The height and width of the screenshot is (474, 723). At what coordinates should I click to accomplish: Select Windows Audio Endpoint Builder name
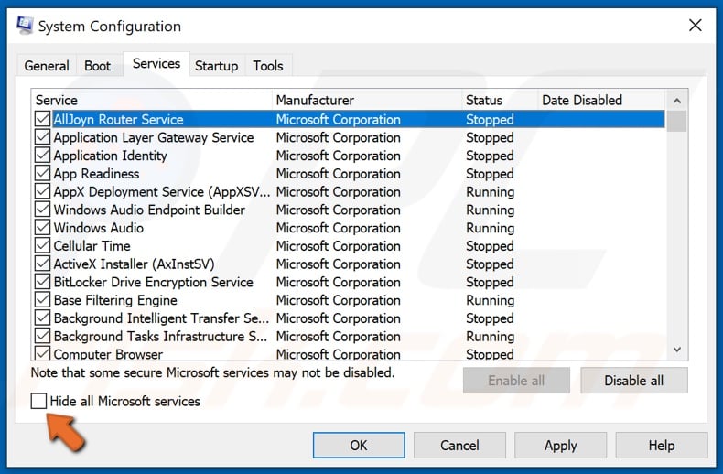point(149,210)
